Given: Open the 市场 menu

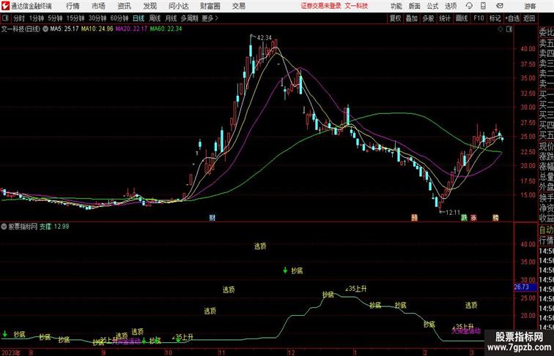Looking at the screenshot, I should [x=98, y=6].
